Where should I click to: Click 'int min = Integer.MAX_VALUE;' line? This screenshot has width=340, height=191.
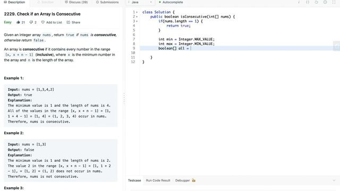coord(186,39)
